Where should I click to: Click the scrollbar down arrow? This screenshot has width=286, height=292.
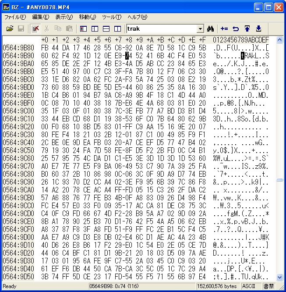[x=279, y=277]
